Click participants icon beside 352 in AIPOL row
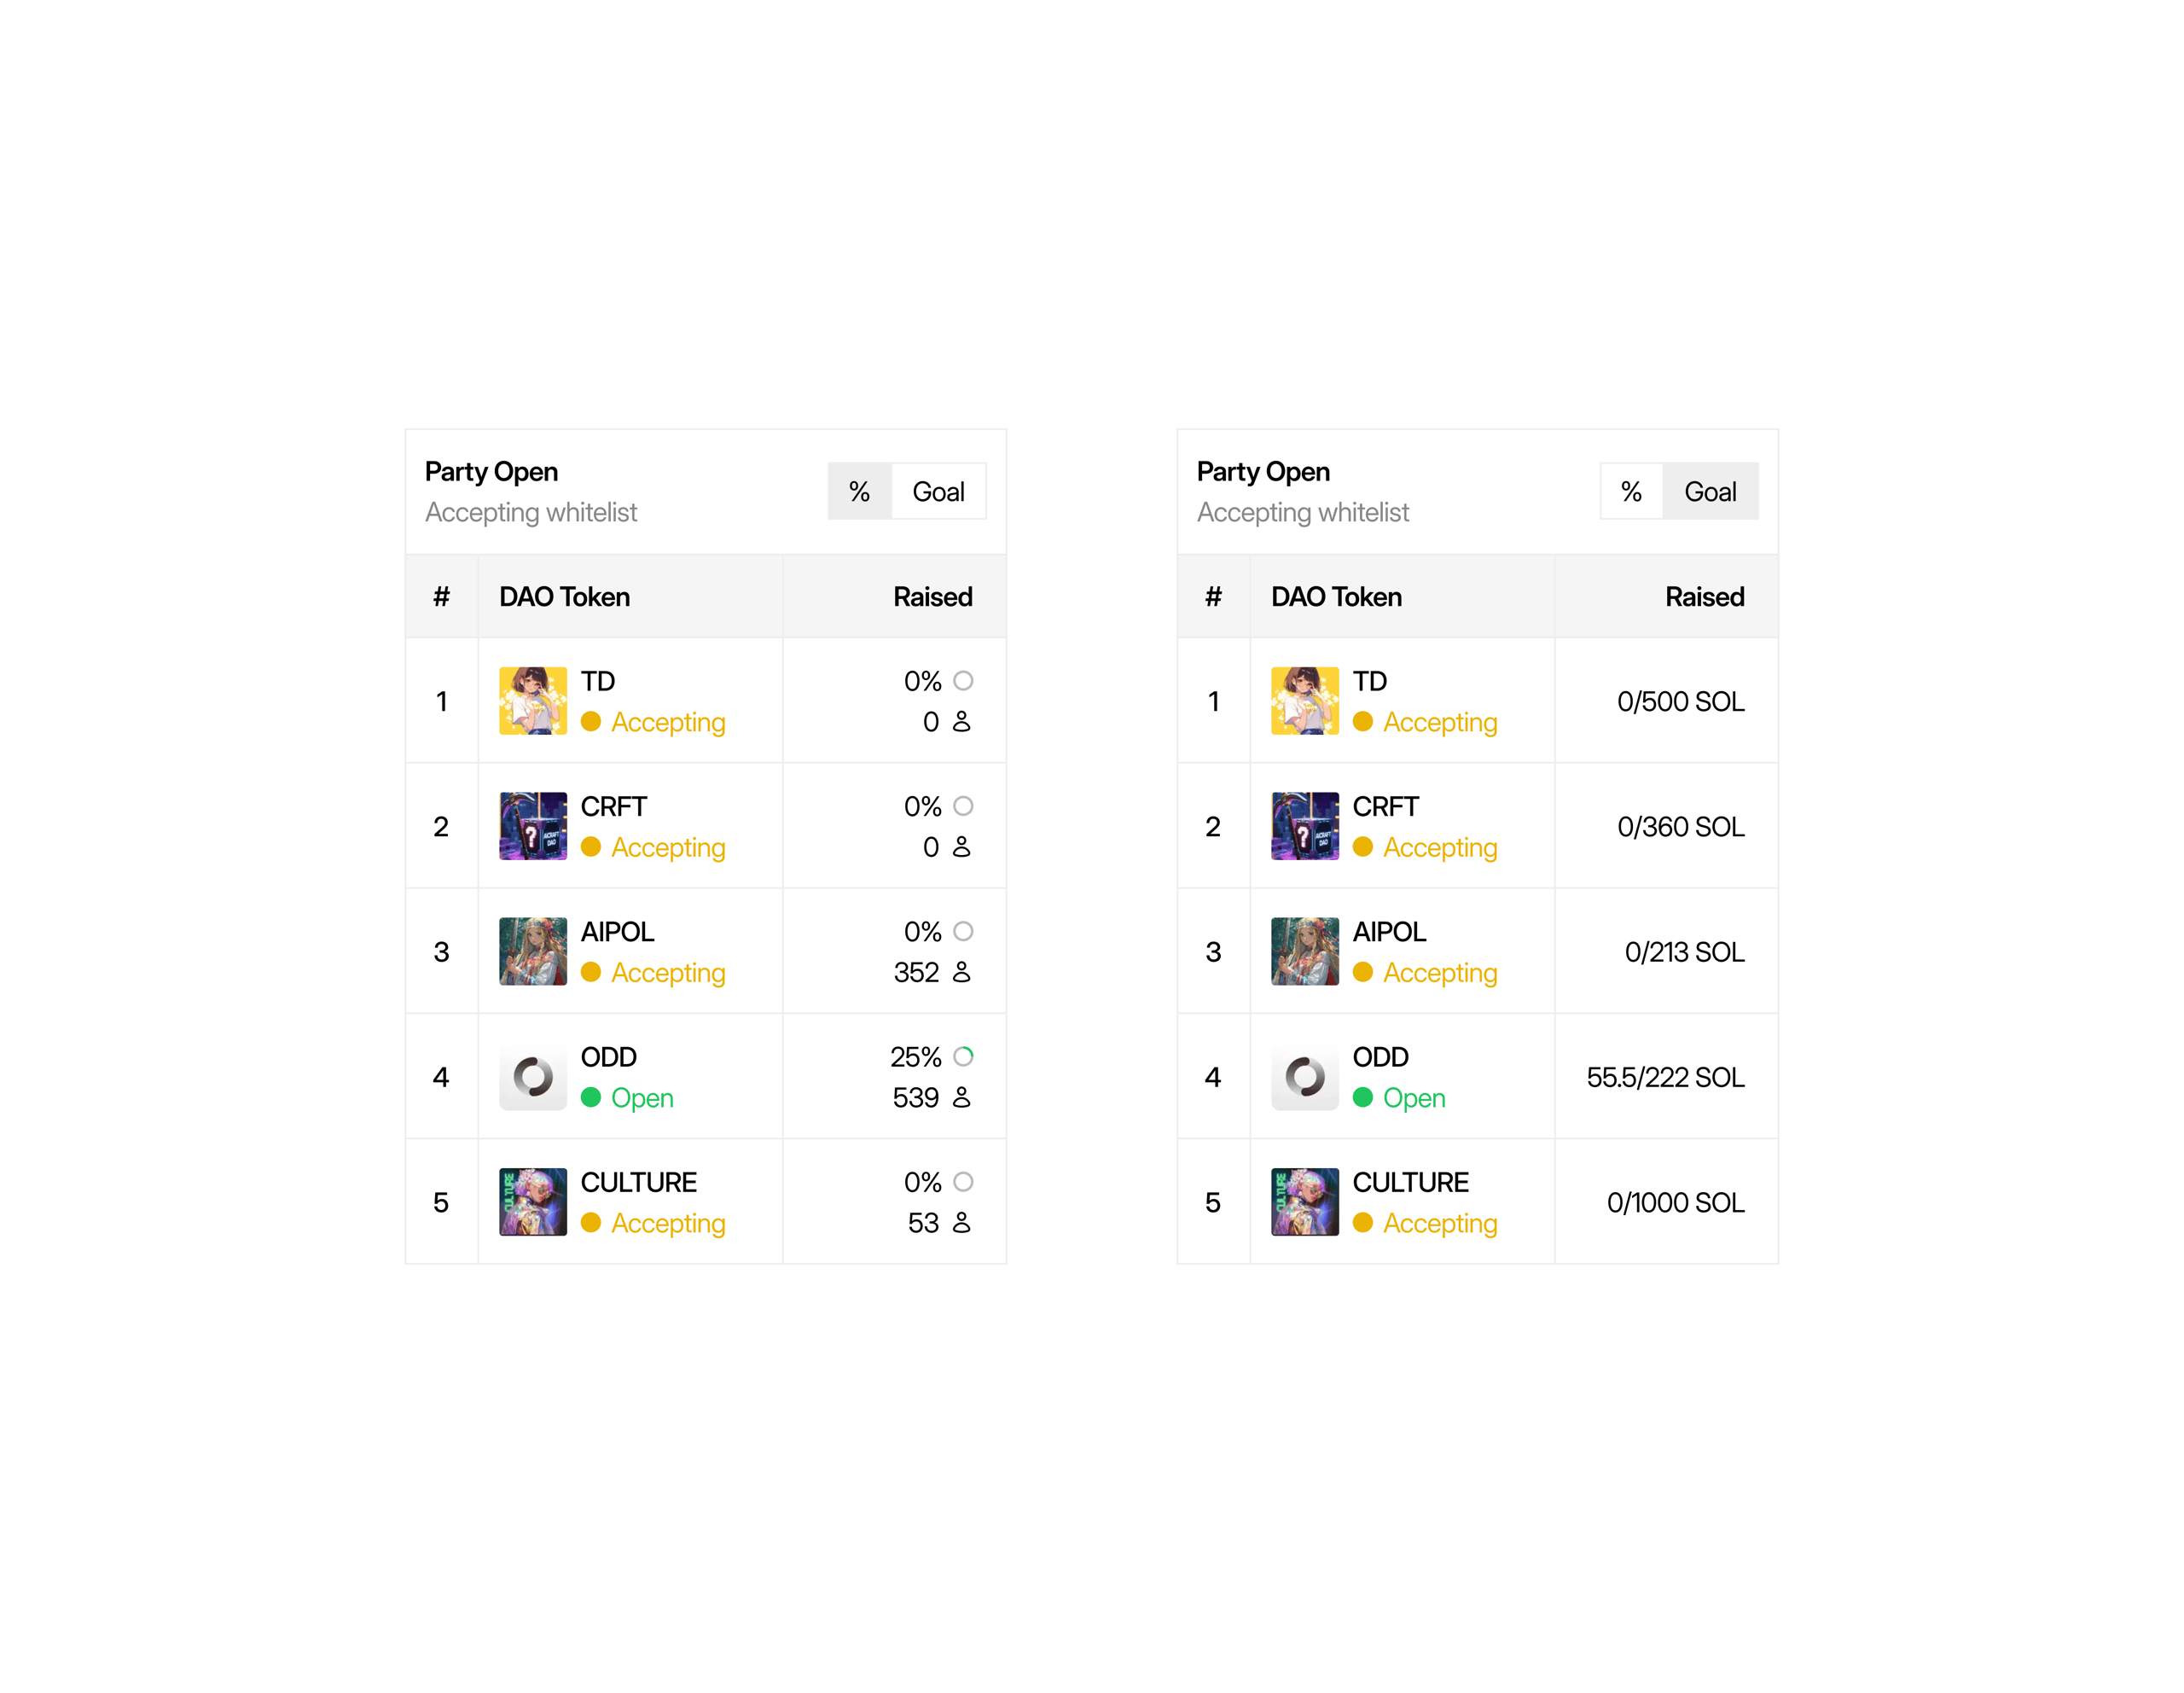The image size is (2184, 1693). [962, 972]
